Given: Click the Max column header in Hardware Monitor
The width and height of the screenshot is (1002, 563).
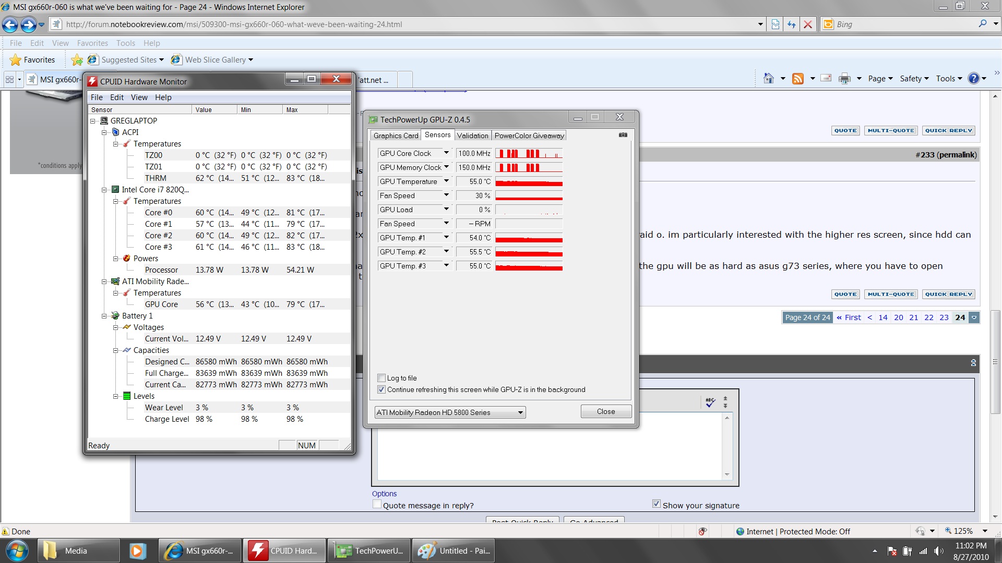Looking at the screenshot, I should 305,110.
